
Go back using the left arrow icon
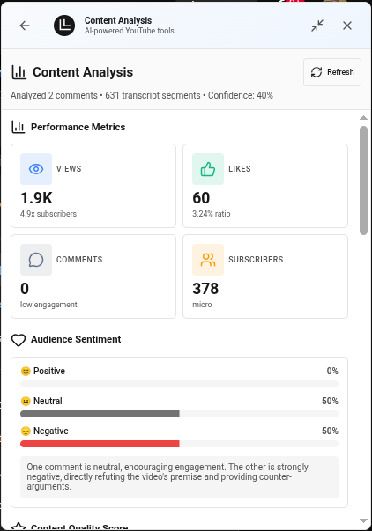pos(25,26)
